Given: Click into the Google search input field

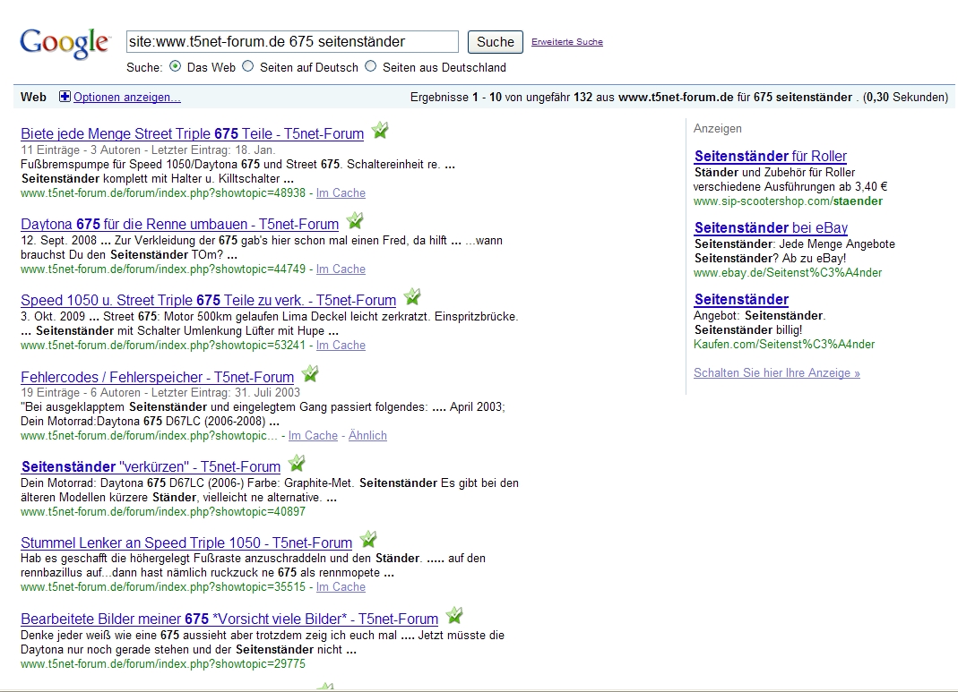Looking at the screenshot, I should pos(292,41).
